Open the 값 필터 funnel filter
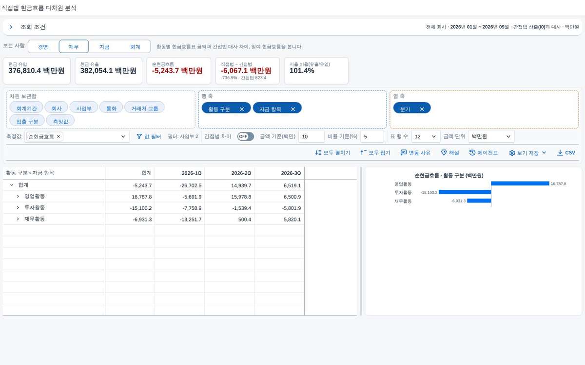 pyautogui.click(x=148, y=137)
